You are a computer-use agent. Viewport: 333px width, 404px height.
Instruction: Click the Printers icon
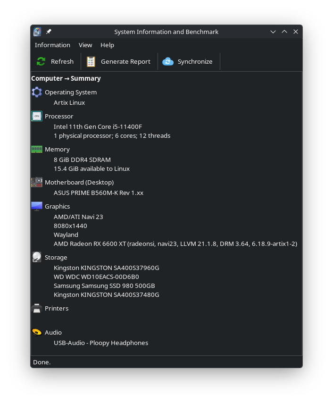(37, 308)
